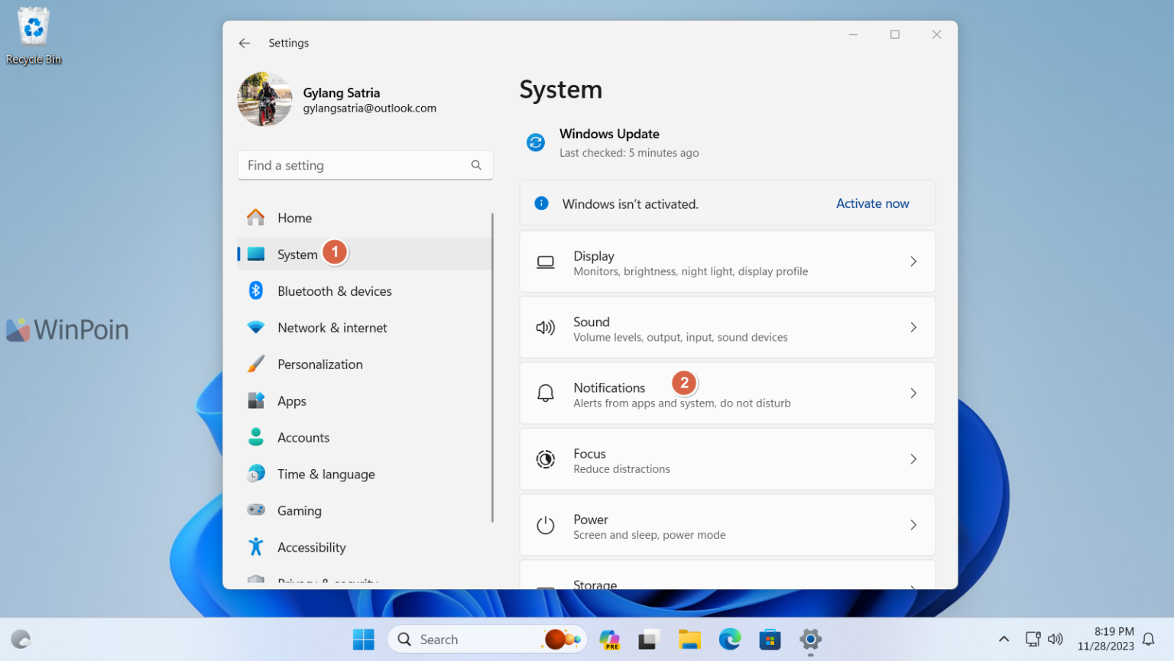Click the Focus icon
The image size is (1174, 661).
545,459
